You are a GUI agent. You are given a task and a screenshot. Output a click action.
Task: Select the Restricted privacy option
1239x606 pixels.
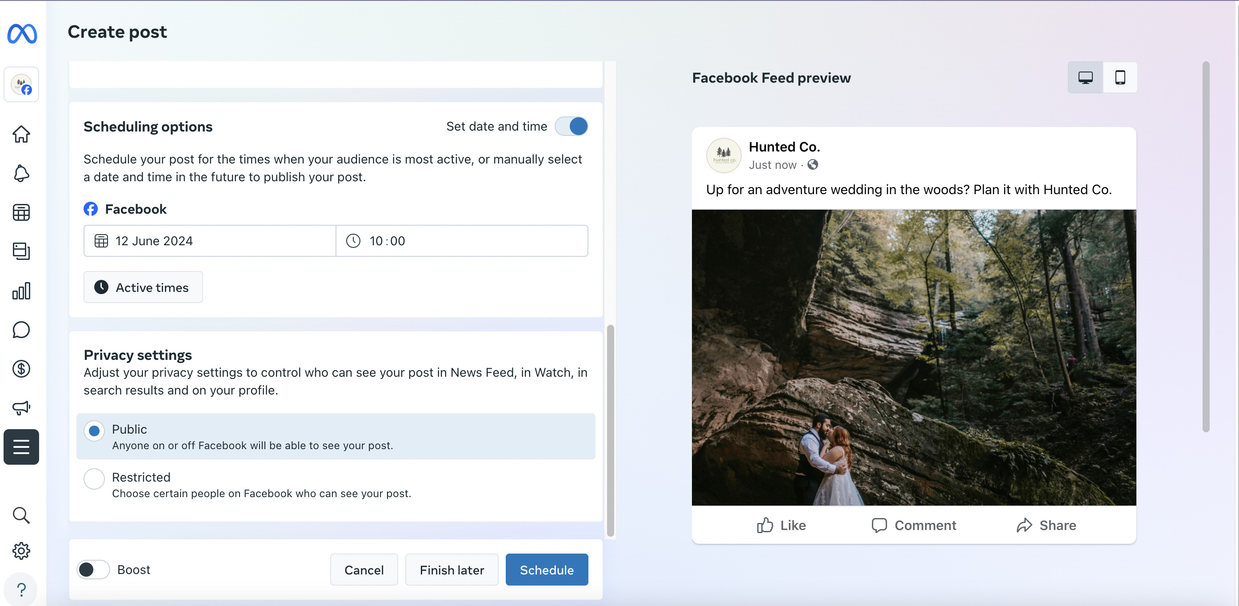click(94, 478)
